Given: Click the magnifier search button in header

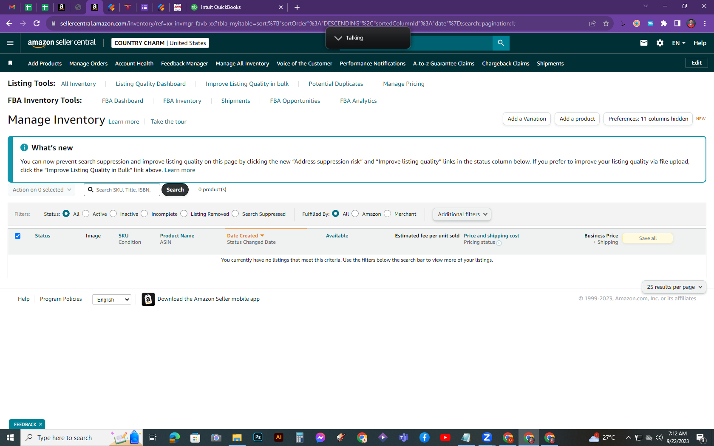Looking at the screenshot, I should pos(501,43).
